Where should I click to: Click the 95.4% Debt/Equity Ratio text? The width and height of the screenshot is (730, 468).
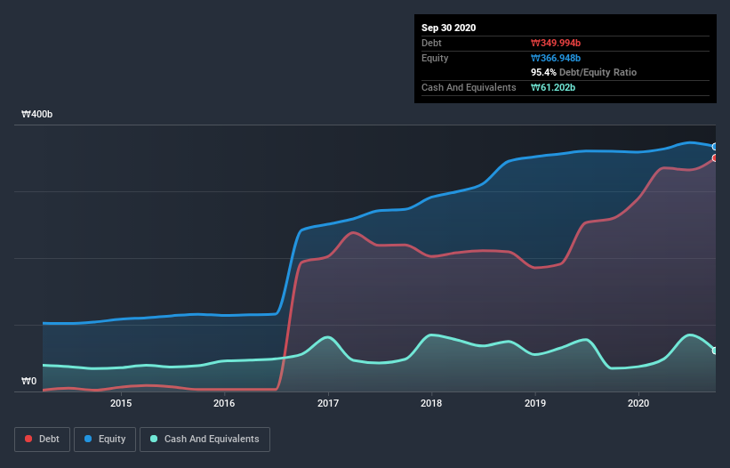(x=584, y=73)
